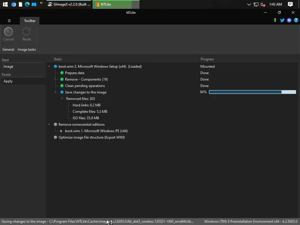Click the green dot beside Remove - Components
Screen dimensions: 300x225
(62, 79)
